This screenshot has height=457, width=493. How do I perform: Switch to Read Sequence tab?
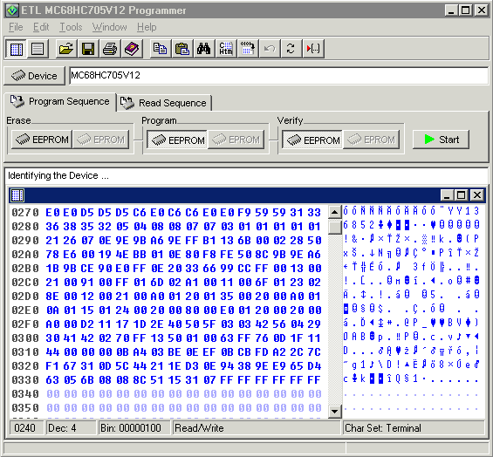point(164,103)
